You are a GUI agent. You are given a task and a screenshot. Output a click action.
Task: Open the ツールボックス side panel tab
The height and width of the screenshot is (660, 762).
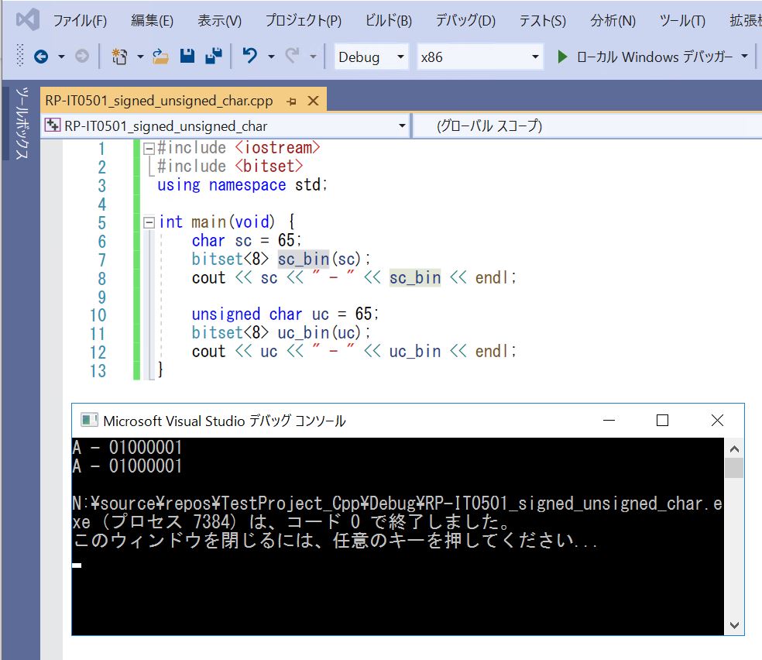click(x=22, y=124)
